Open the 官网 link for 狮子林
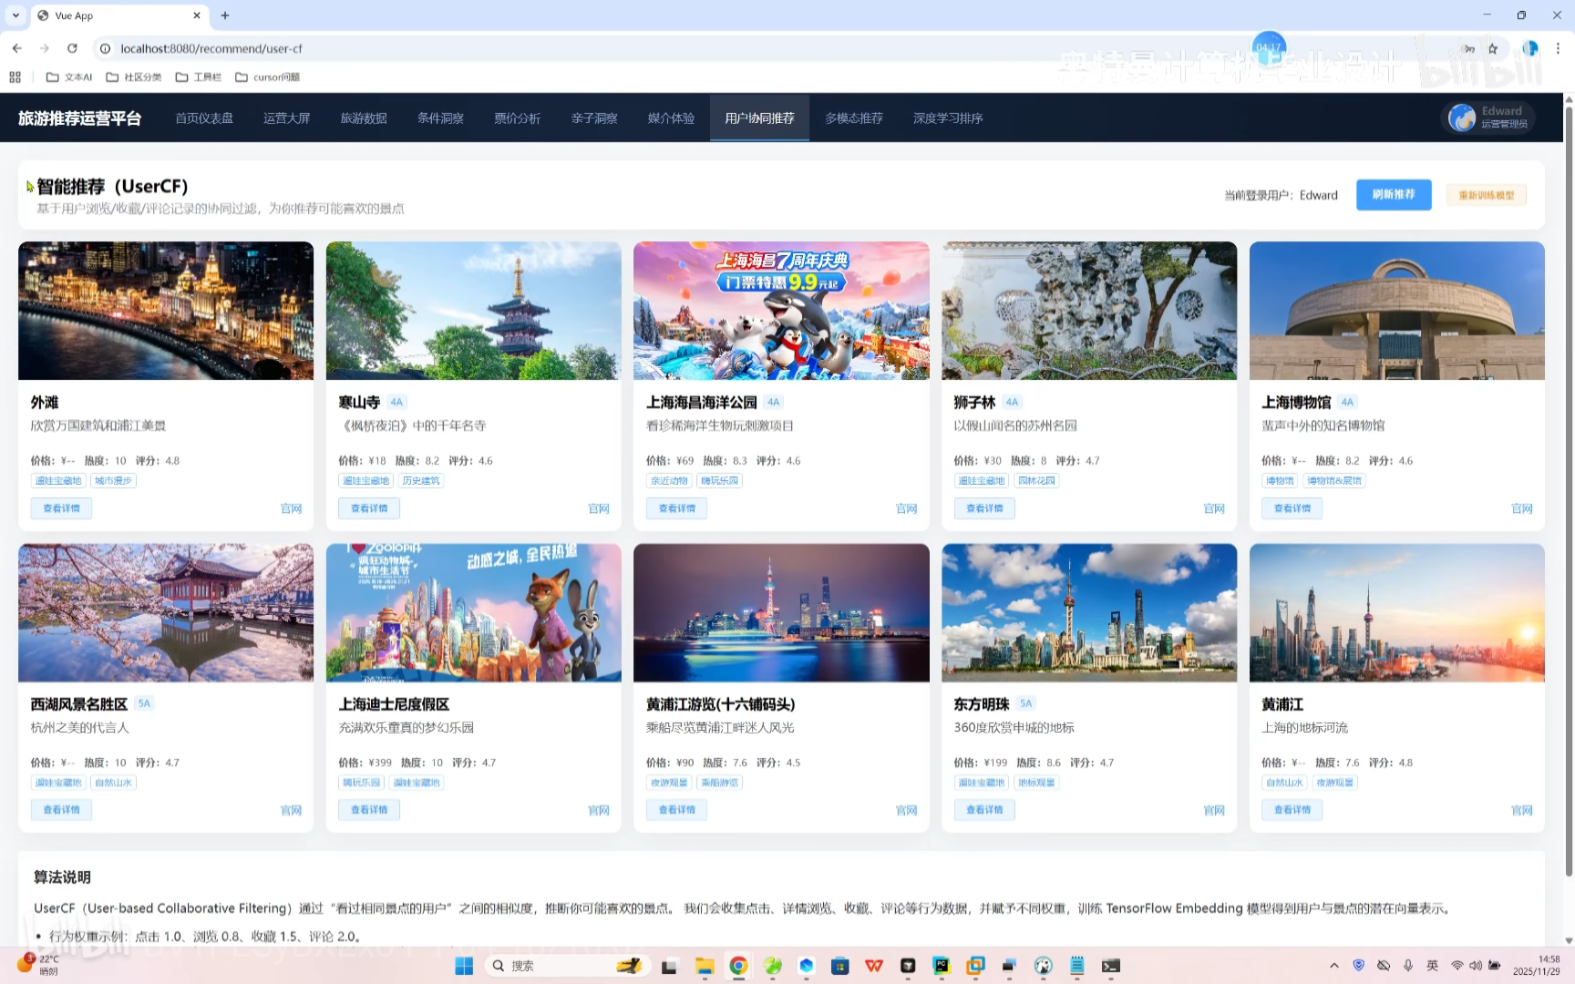The width and height of the screenshot is (1575, 984). [1214, 508]
